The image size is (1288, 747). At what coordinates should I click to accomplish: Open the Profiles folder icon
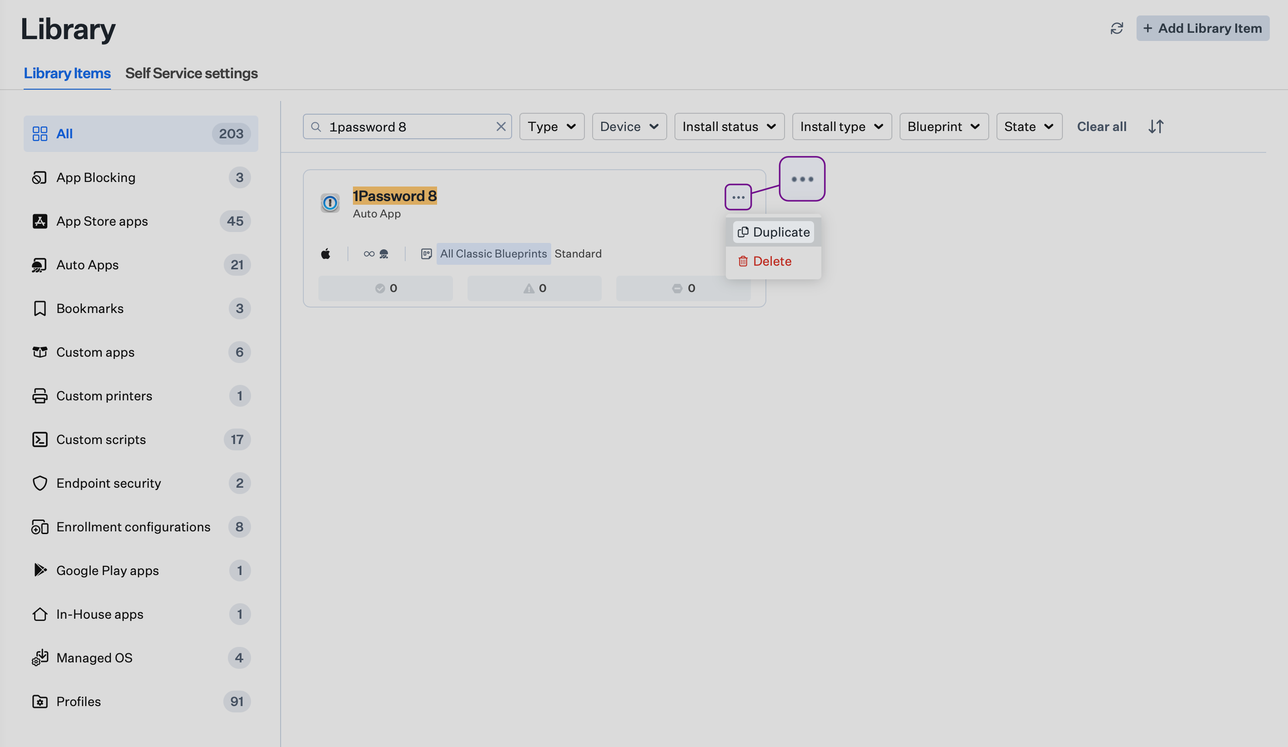click(40, 702)
